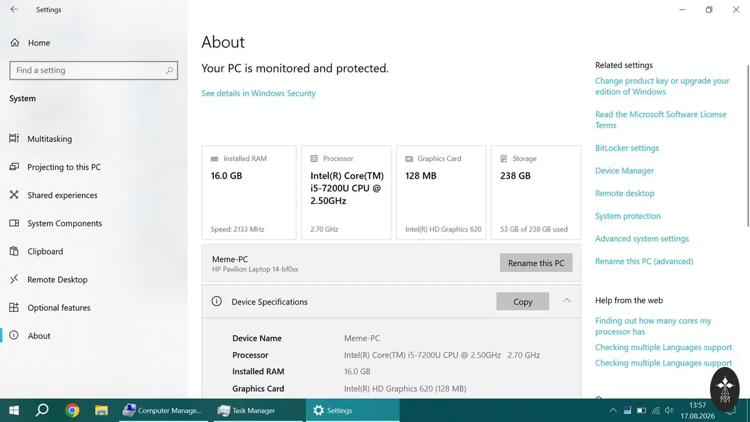Switch to Computer Management taskbar window
The width and height of the screenshot is (750, 422).
tap(163, 411)
